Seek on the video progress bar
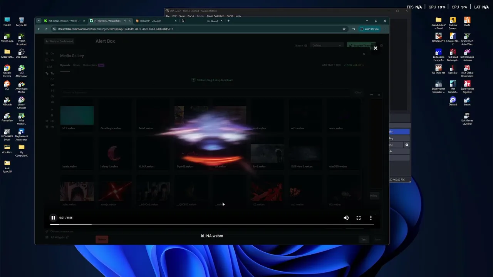This screenshot has width=493, height=277. (x=212, y=224)
